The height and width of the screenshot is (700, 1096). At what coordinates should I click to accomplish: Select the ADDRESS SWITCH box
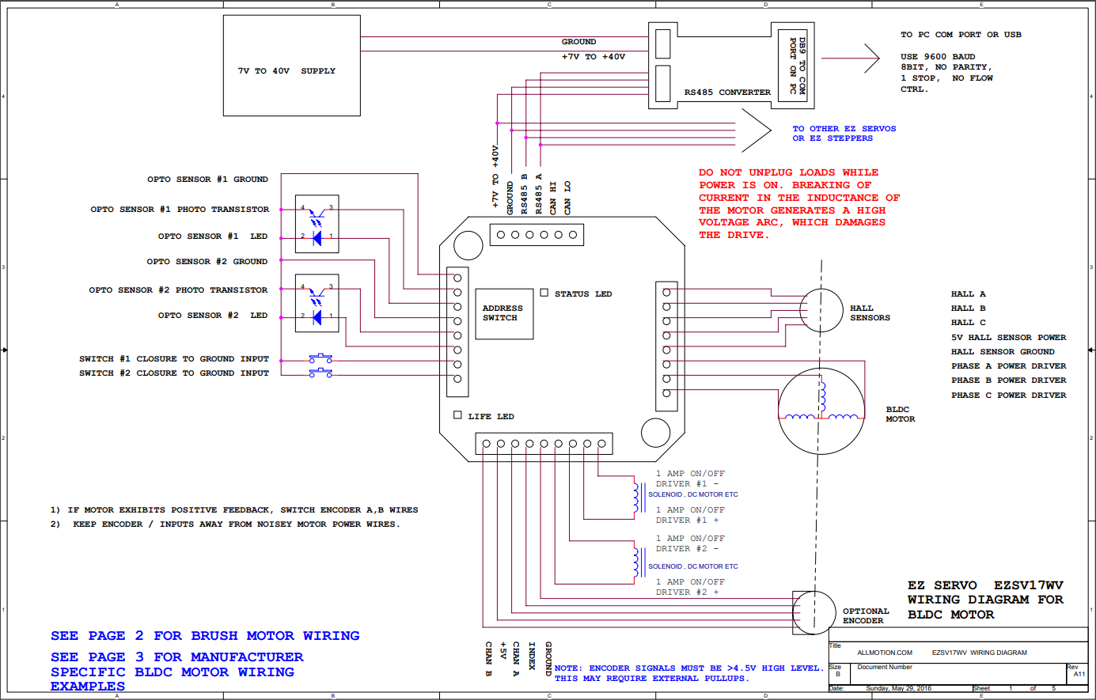504,313
